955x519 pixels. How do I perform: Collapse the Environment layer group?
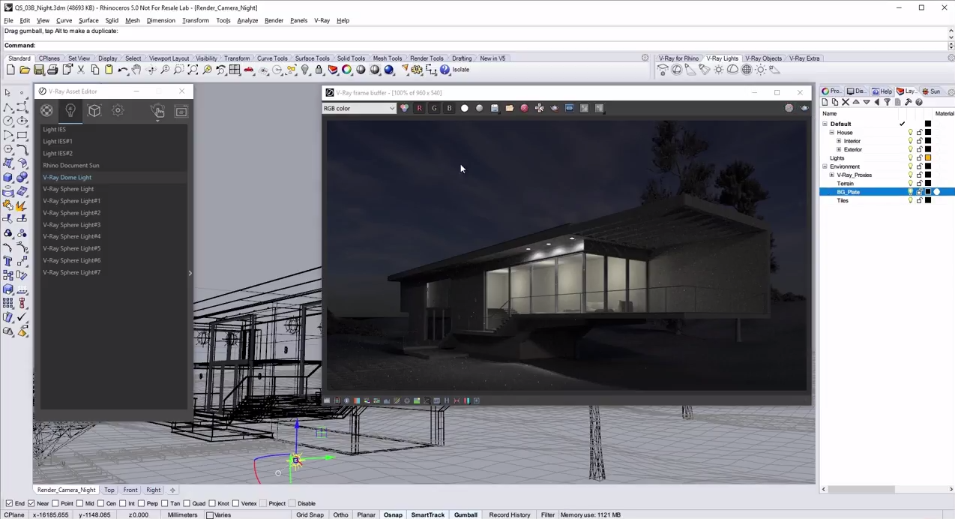pyautogui.click(x=824, y=166)
